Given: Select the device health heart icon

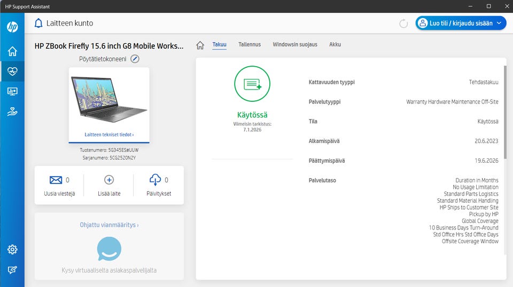Looking at the screenshot, I should 12,71.
